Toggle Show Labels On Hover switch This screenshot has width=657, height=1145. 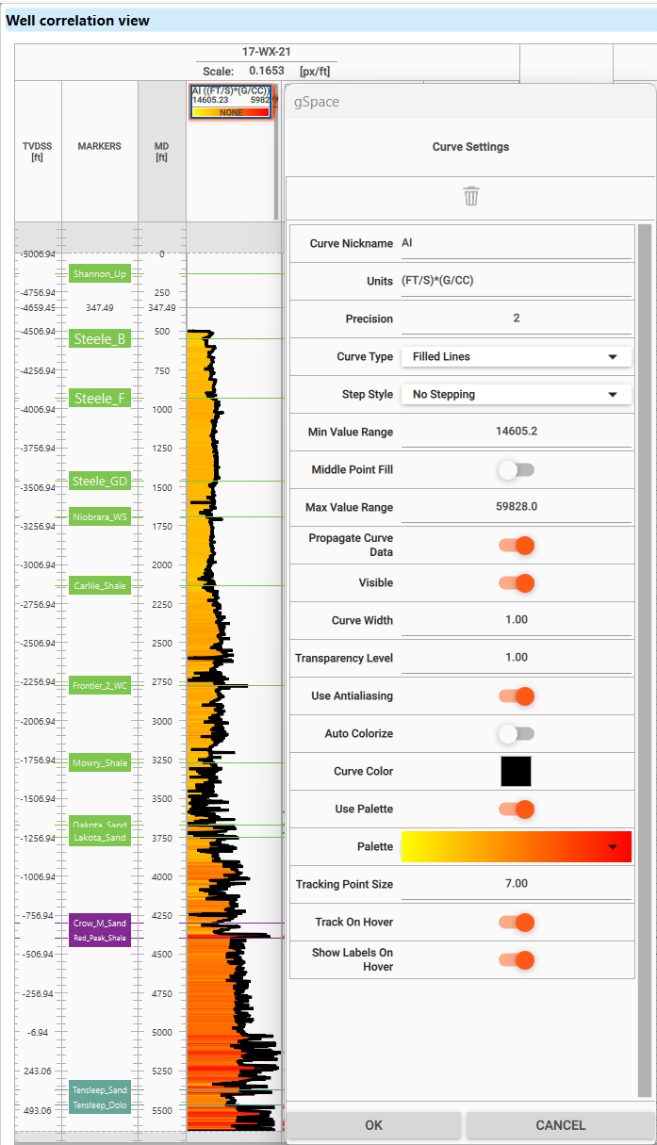click(517, 959)
